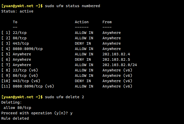Click the "Proceed with operation (y|n)?" prompt
This screenshot has width=184, height=124.
coord(34,113)
